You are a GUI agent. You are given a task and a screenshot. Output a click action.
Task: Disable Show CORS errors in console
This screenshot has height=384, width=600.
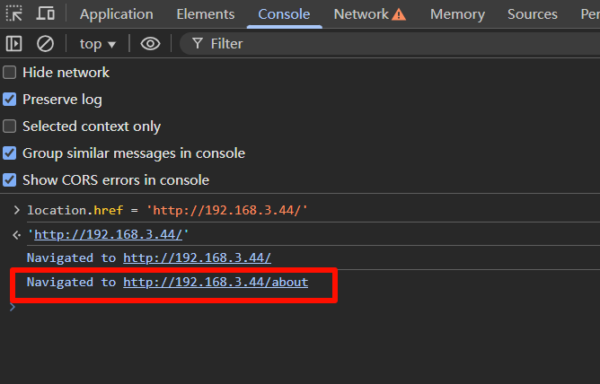pos(10,180)
